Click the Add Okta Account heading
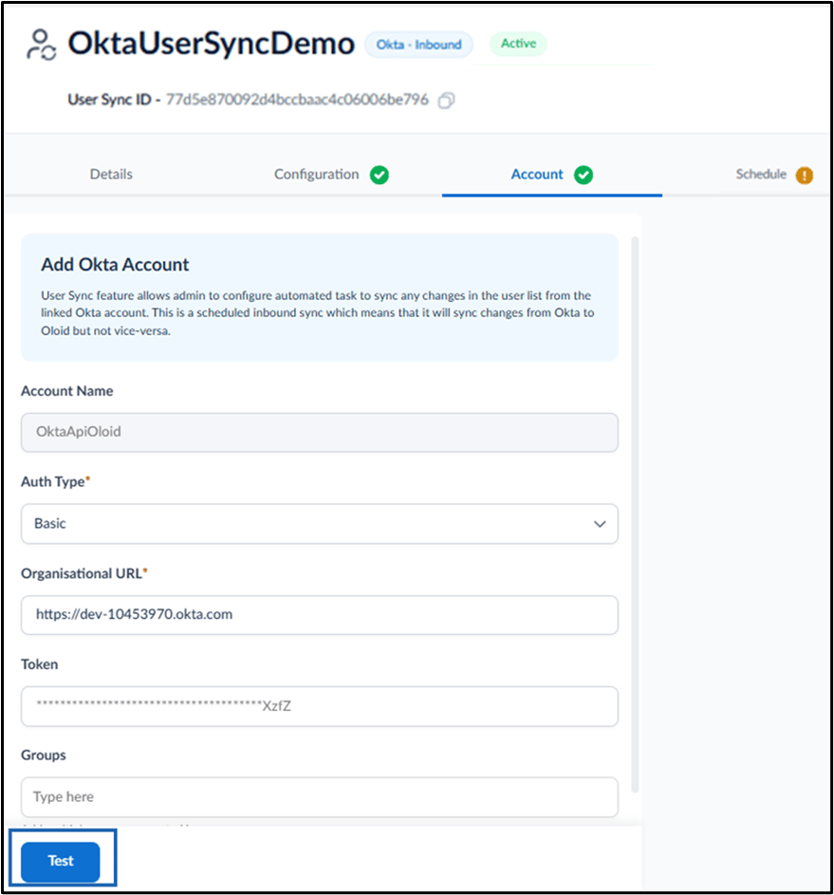This screenshot has width=834, height=895. 115,265
